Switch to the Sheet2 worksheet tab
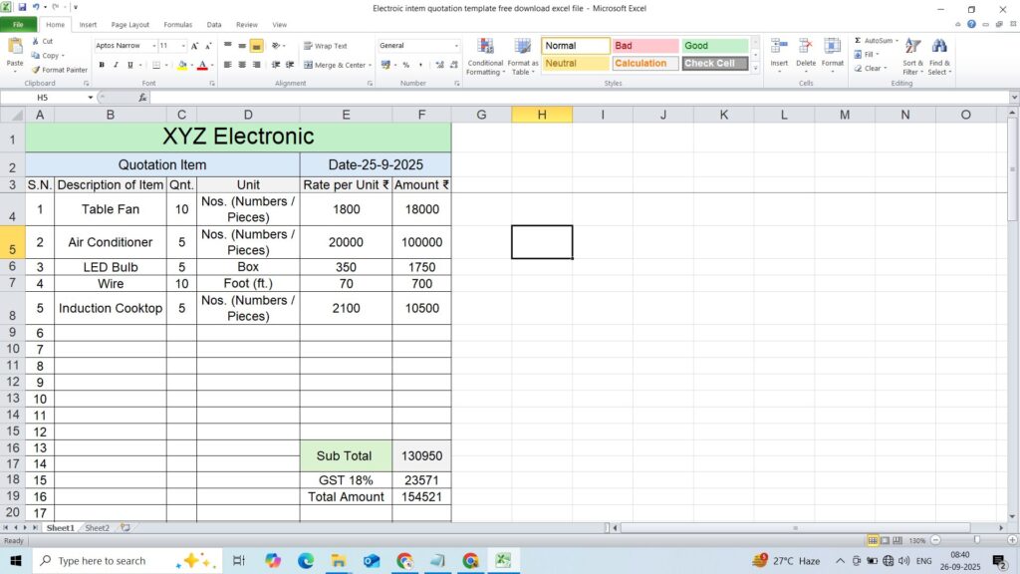Viewport: 1020px width, 574px height. (97, 527)
